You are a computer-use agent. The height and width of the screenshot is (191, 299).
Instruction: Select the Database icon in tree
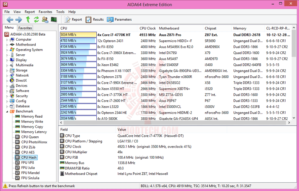point(12,106)
